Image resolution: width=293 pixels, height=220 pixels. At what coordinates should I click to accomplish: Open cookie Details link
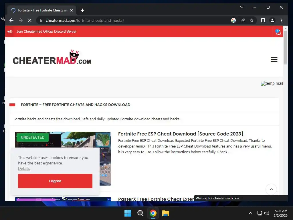[24, 168]
